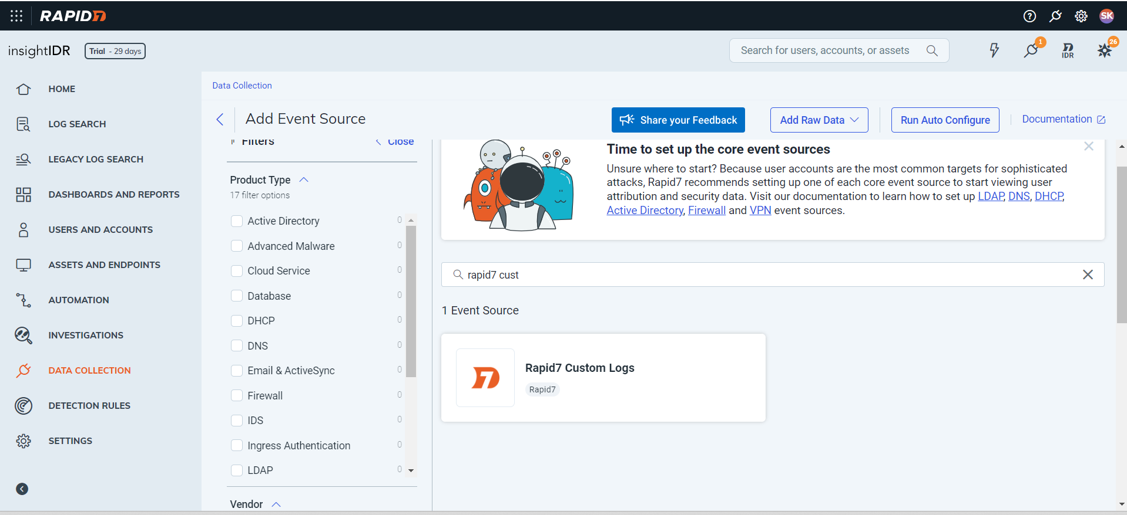Click the Data Collection breadcrumb
Viewport: 1127px width, 515px height.
pyautogui.click(x=242, y=86)
